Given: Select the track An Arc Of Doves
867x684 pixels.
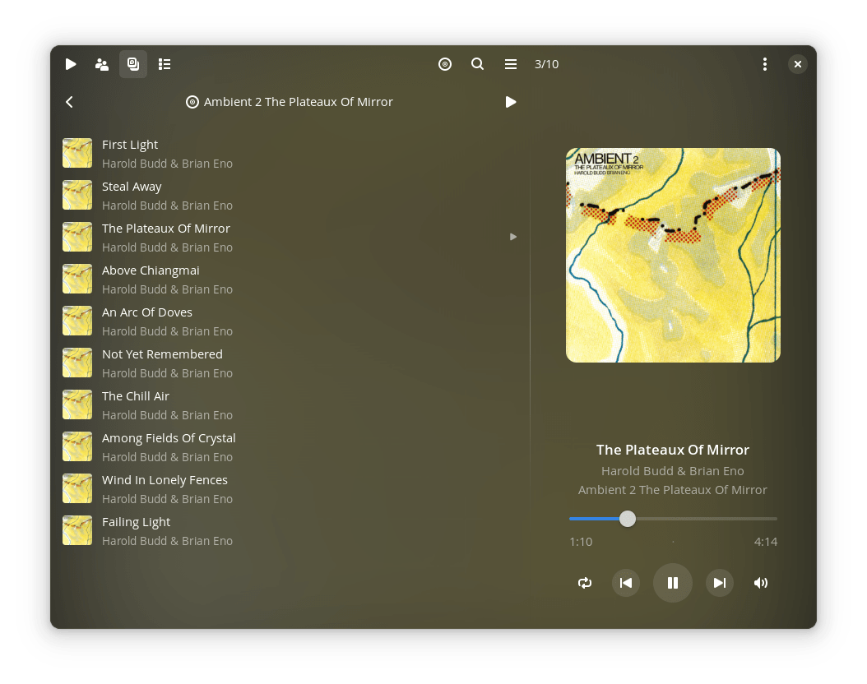Looking at the screenshot, I should tap(290, 321).
